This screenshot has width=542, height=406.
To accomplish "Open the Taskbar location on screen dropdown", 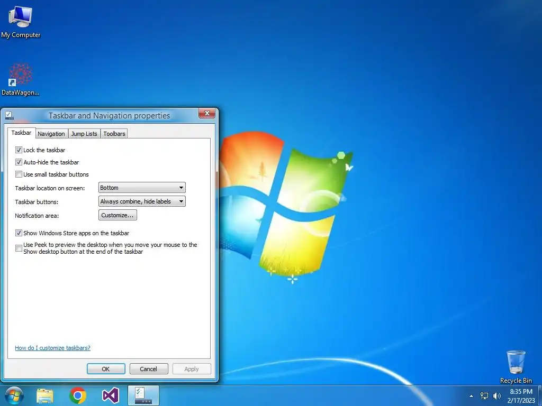I will pyautogui.click(x=142, y=188).
